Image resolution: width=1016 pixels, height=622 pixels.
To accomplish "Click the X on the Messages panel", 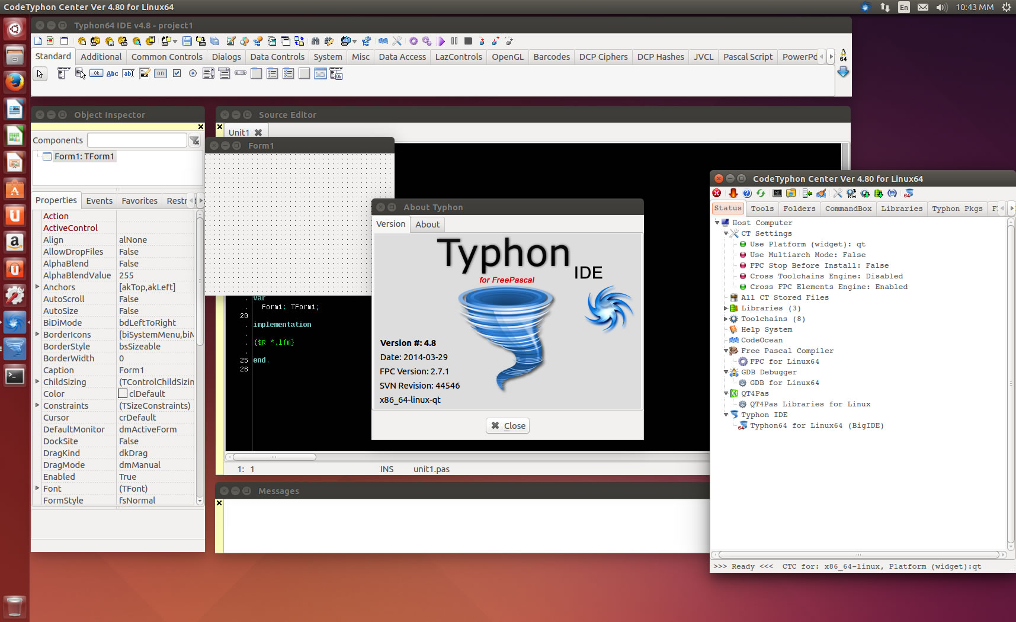I will (219, 503).
